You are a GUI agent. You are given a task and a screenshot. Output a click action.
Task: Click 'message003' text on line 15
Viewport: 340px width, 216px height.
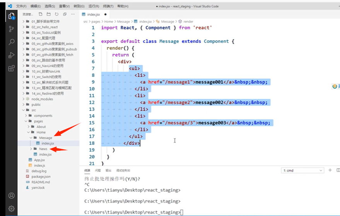[212, 123]
